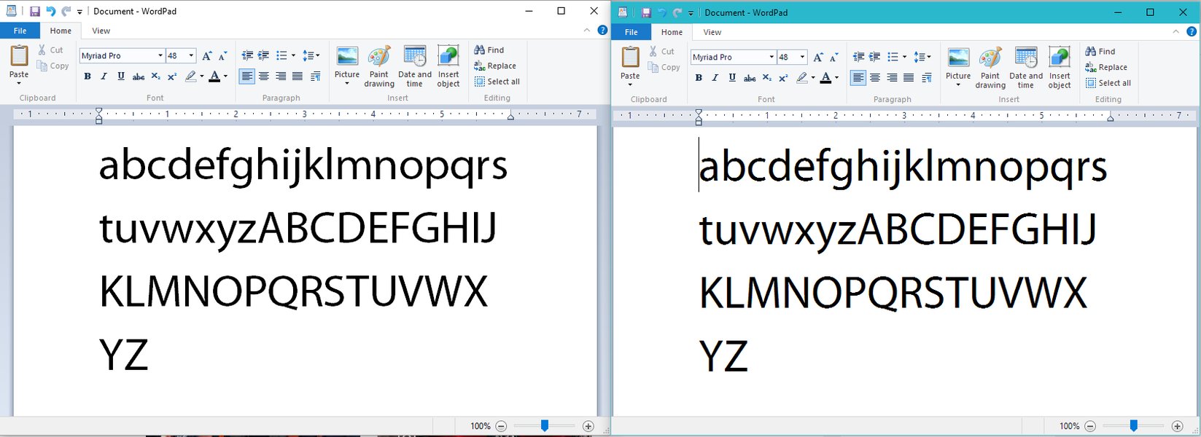
Task: Zoom in button in right window status bar
Action: [x=1177, y=426]
